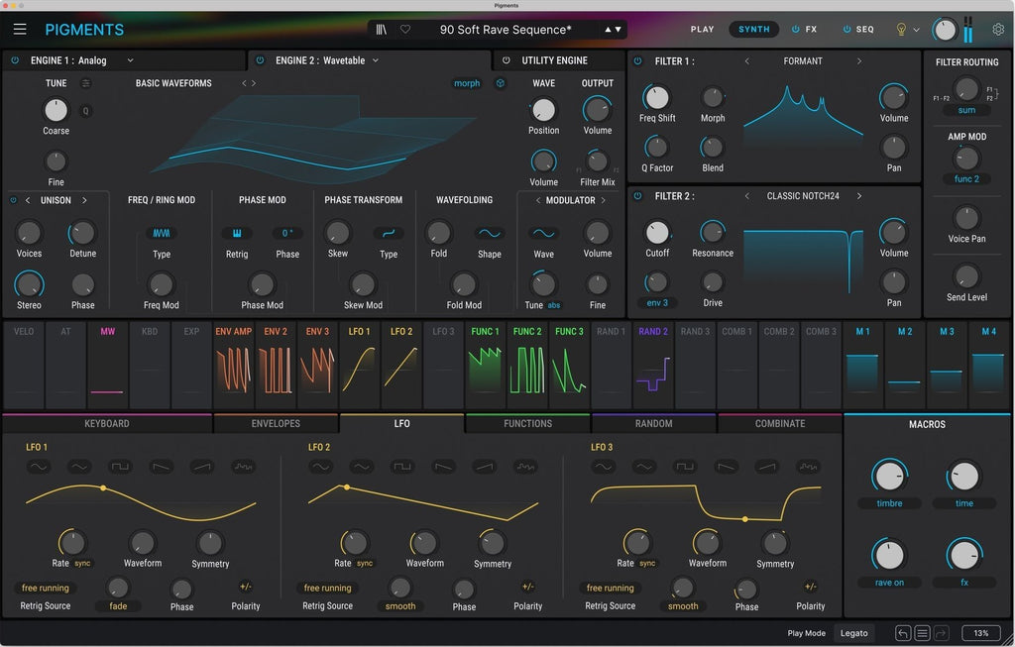The height and width of the screenshot is (647, 1015).
Task: Click the filter routing sum label
Action: (x=966, y=110)
